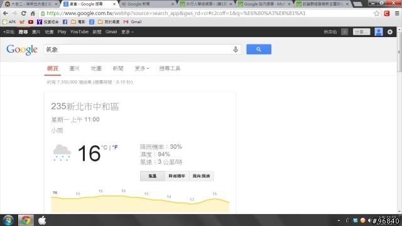Bookmark this page with the star icon
This screenshot has height=226, width=402.
376,13
